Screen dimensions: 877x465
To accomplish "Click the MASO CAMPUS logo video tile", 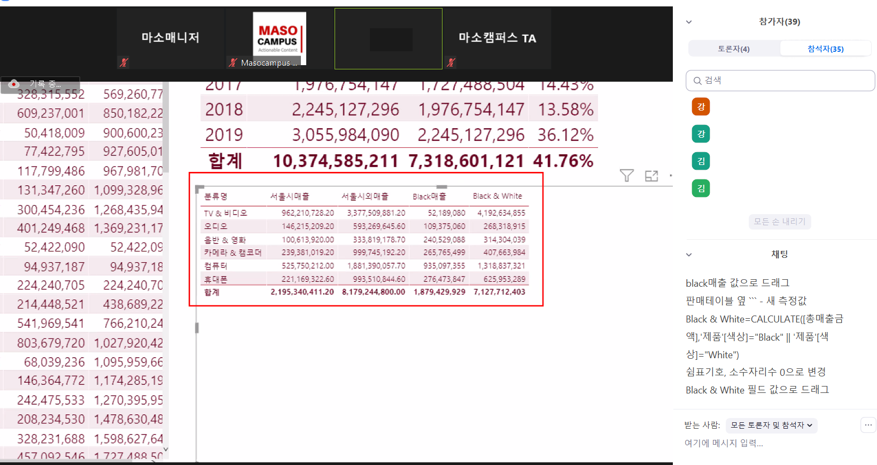I will 279,38.
